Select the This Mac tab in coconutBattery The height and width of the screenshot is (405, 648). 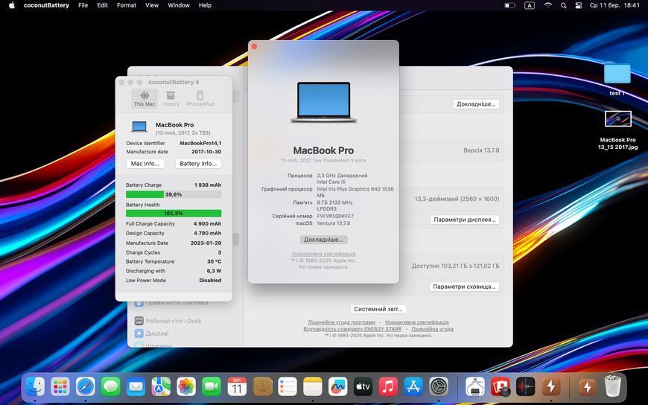click(144, 99)
